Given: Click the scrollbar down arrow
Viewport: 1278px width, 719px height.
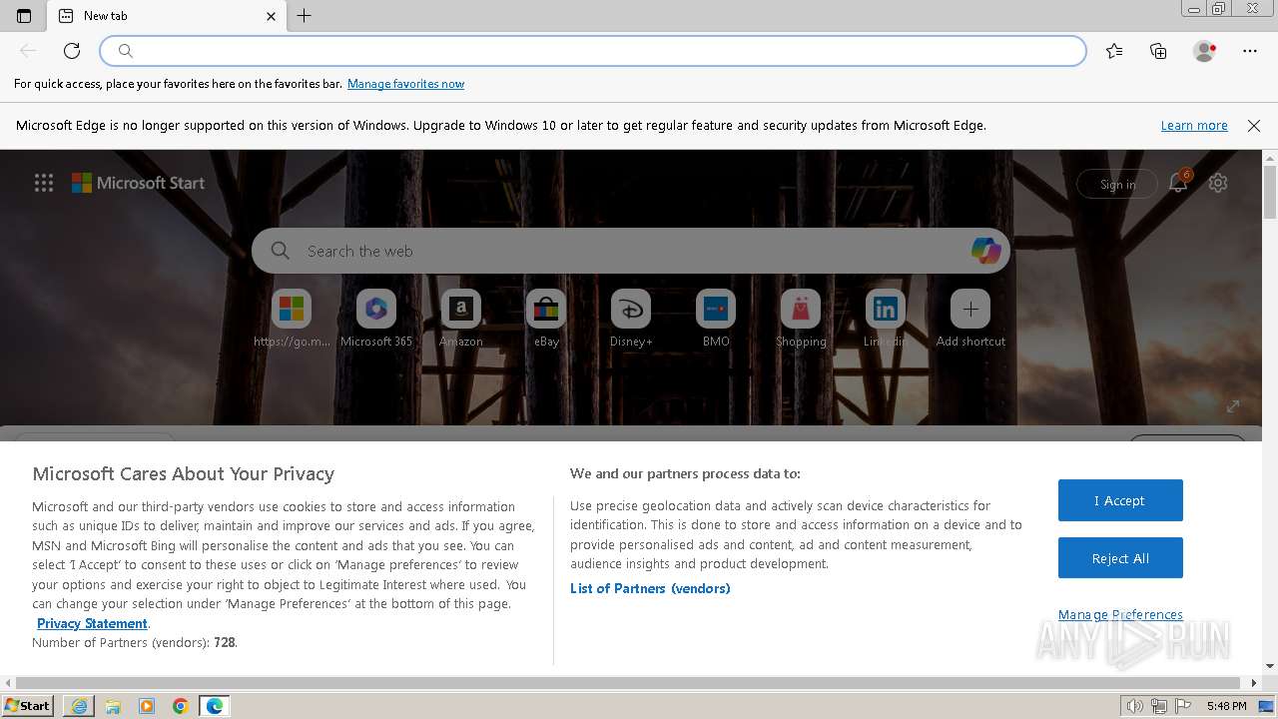Looking at the screenshot, I should point(1270,666).
